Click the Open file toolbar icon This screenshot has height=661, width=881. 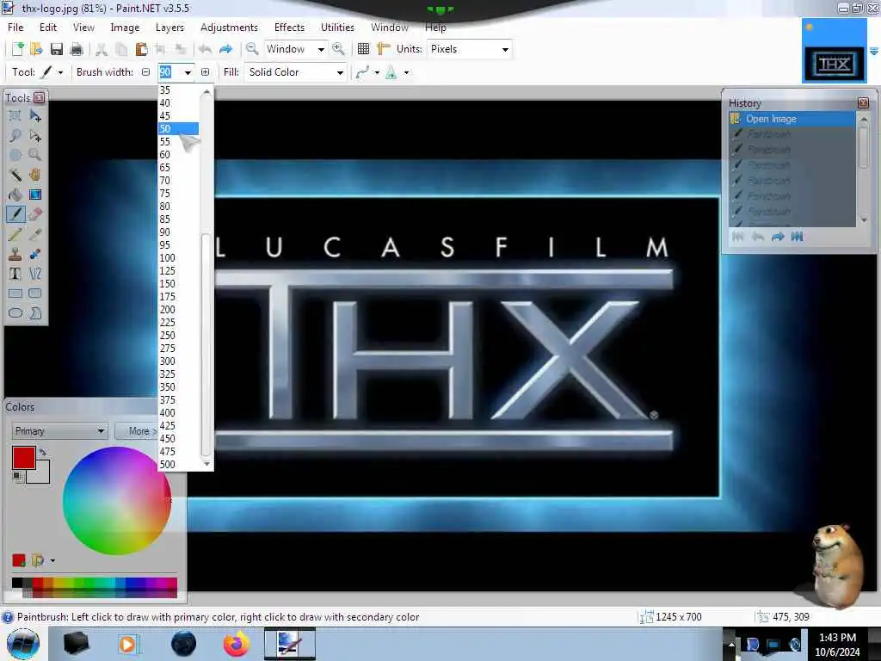coord(36,49)
